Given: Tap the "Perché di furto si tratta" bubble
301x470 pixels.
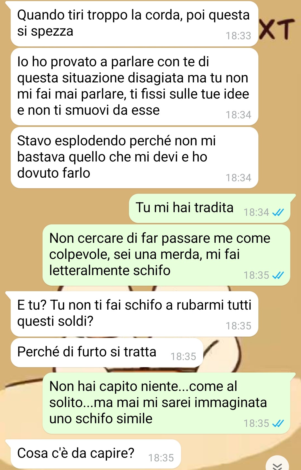Looking at the screenshot, I should point(107,352).
